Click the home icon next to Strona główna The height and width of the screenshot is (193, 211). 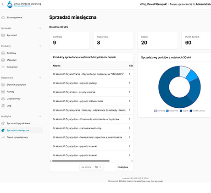point(3,17)
